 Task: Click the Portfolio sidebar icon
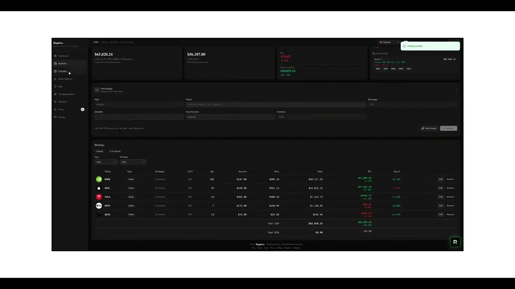(x=55, y=64)
